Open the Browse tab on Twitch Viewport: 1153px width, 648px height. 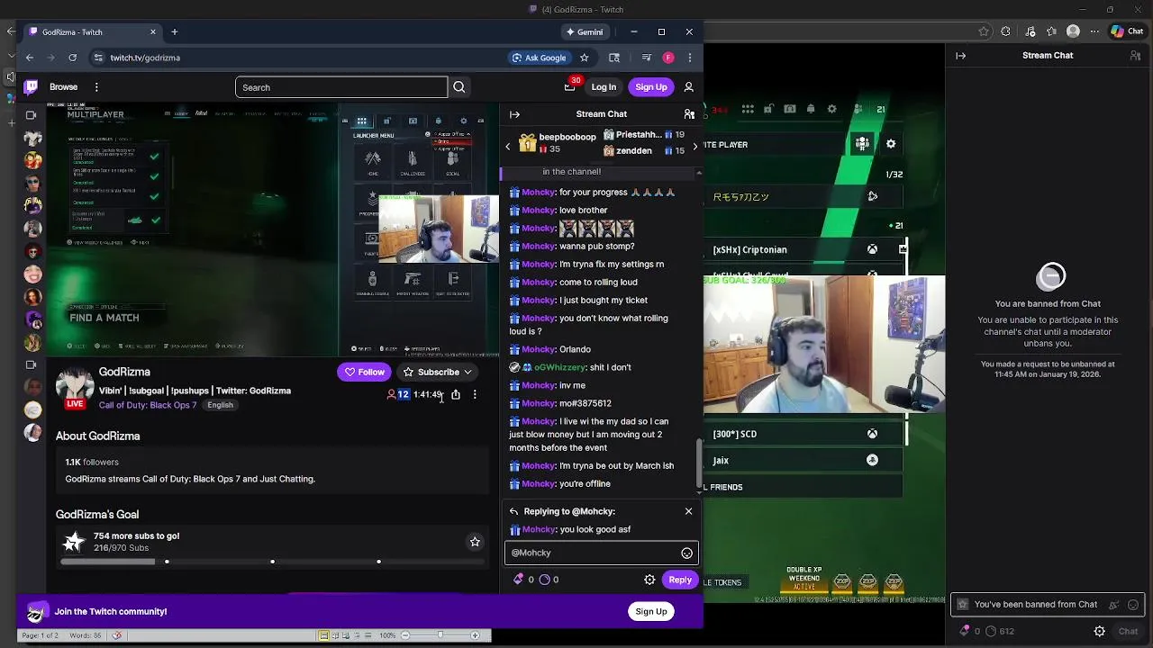click(63, 87)
